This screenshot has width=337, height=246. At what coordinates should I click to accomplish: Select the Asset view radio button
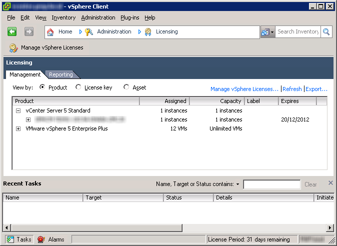126,87
